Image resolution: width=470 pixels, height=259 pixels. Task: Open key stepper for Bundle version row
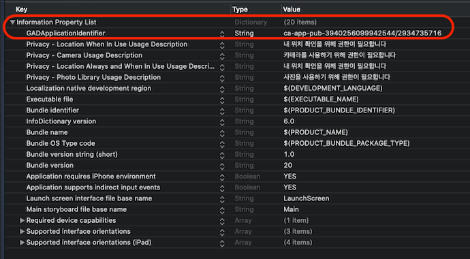coord(222,166)
